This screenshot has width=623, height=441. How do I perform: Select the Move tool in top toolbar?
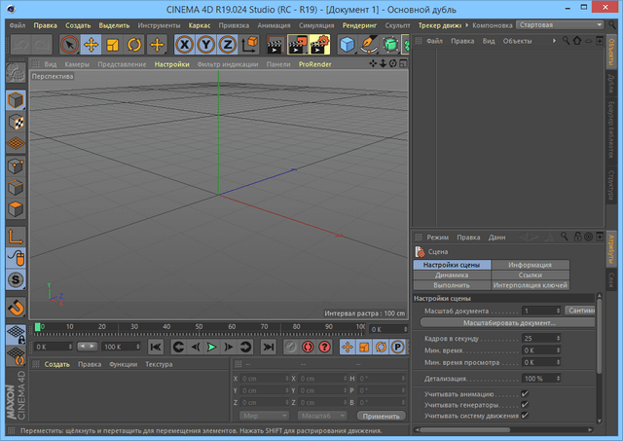coord(91,44)
